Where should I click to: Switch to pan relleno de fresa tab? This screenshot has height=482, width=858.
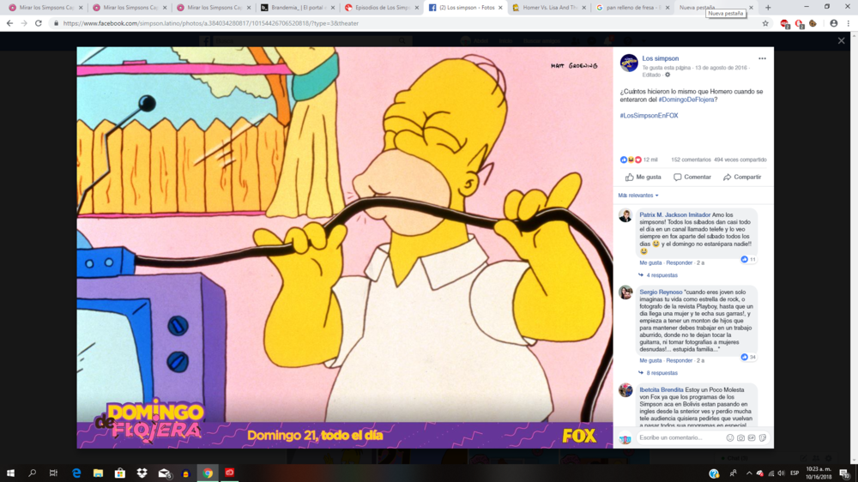pos(632,8)
